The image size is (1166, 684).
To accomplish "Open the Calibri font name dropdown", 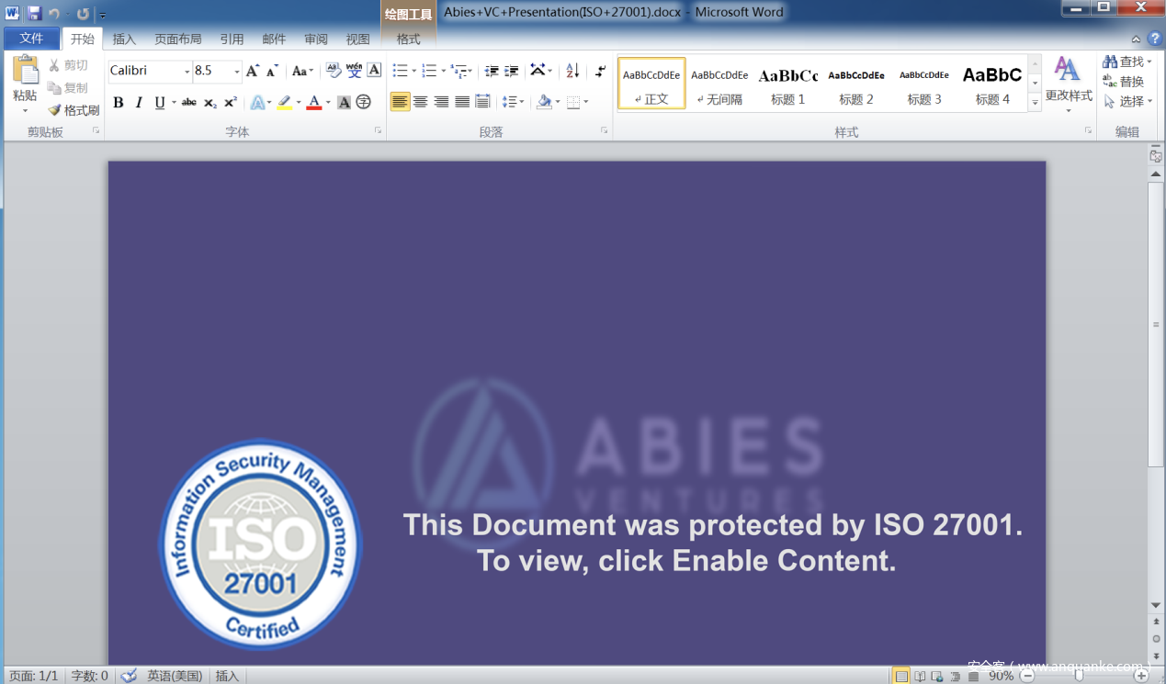I will [187, 72].
